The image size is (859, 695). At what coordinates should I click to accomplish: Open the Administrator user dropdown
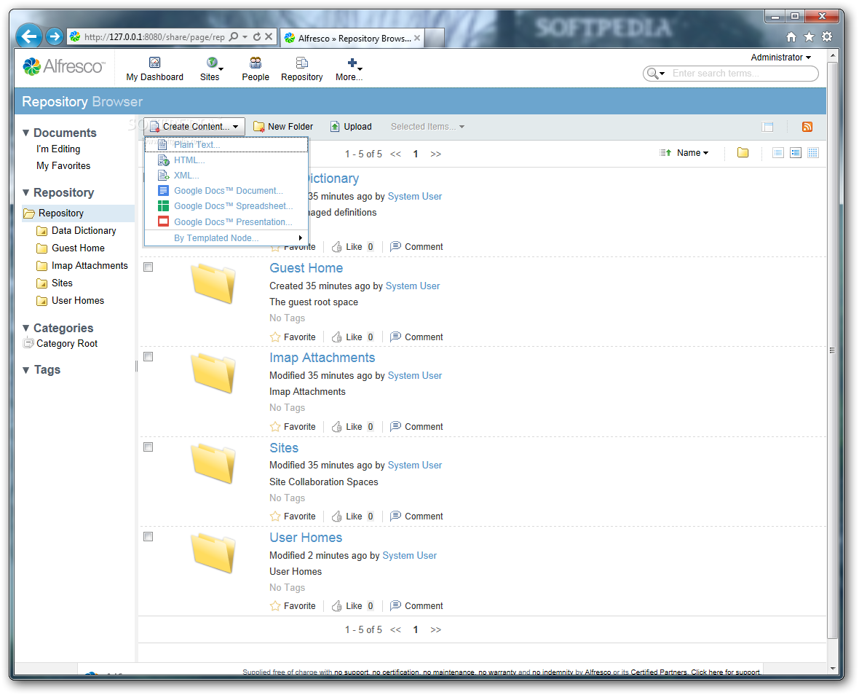click(x=780, y=57)
